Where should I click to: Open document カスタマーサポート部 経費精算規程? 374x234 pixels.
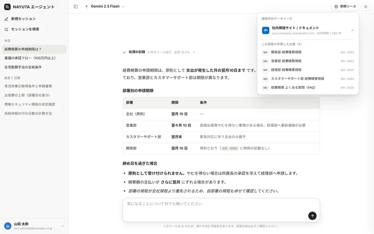(x=308, y=79)
